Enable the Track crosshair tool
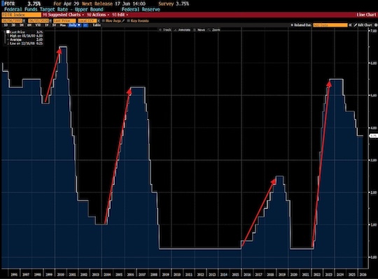The image size is (378, 279). click(x=165, y=30)
